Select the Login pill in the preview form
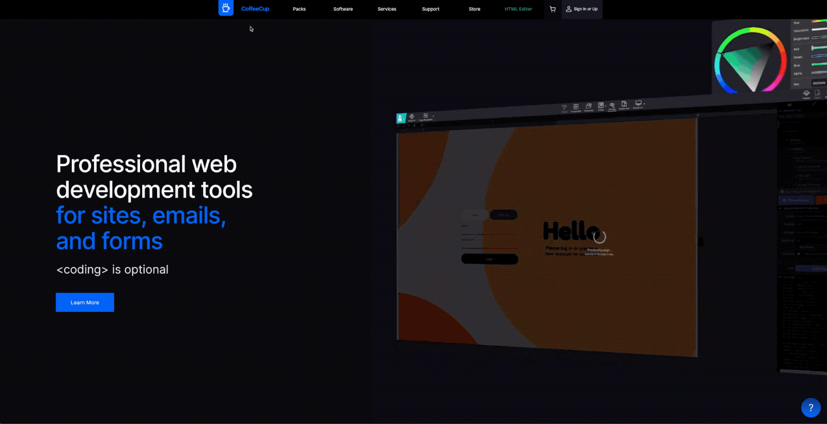827x424 pixels. (x=475, y=215)
